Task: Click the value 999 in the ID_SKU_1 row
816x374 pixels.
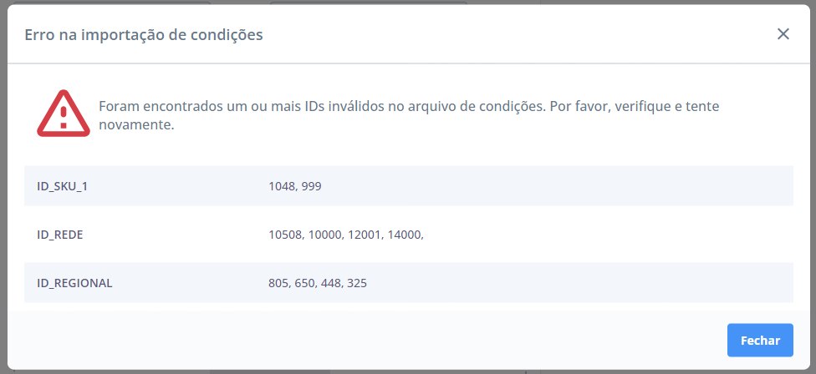Action: 312,186
